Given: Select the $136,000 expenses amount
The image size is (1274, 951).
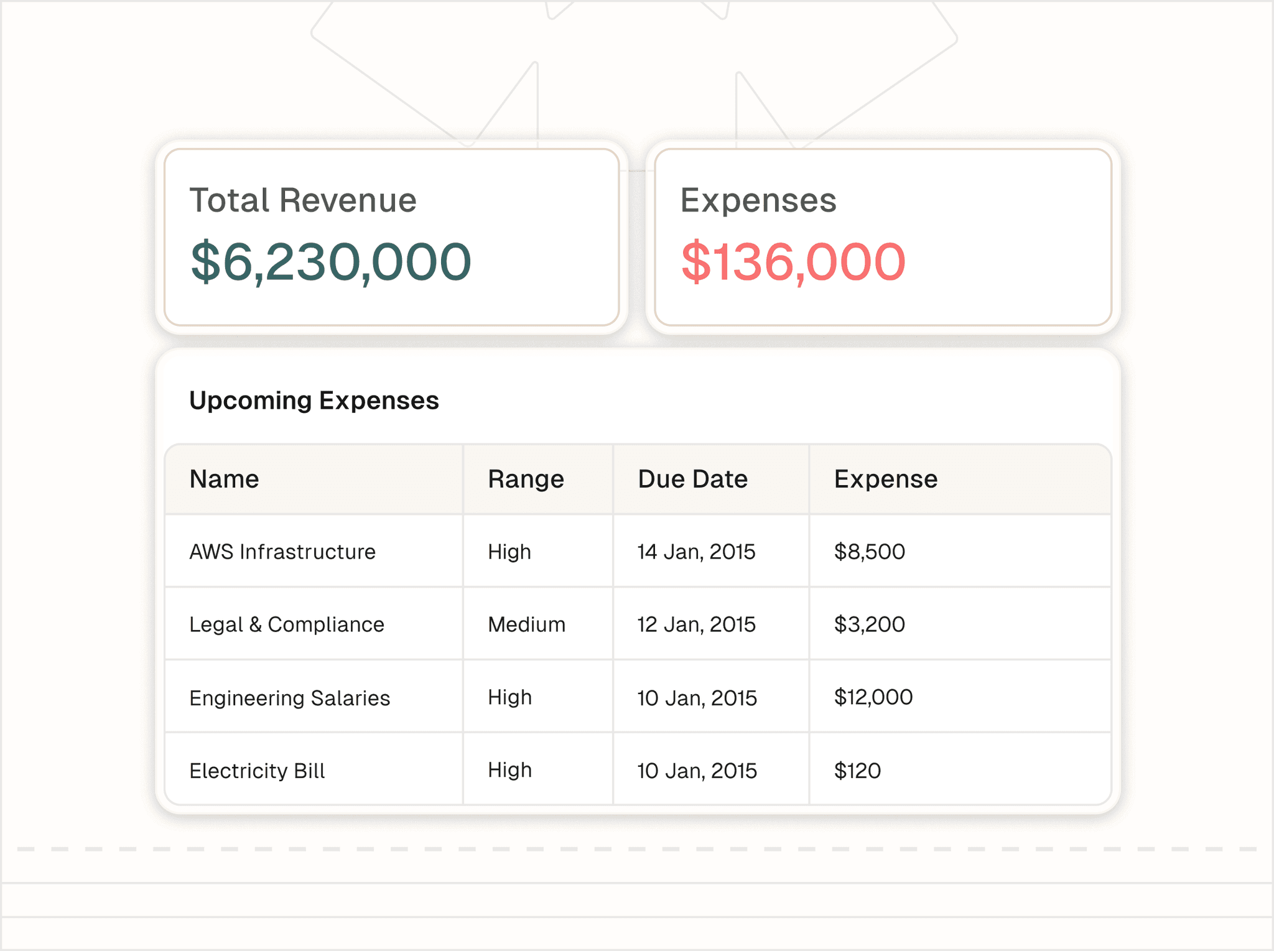Looking at the screenshot, I should (x=793, y=262).
